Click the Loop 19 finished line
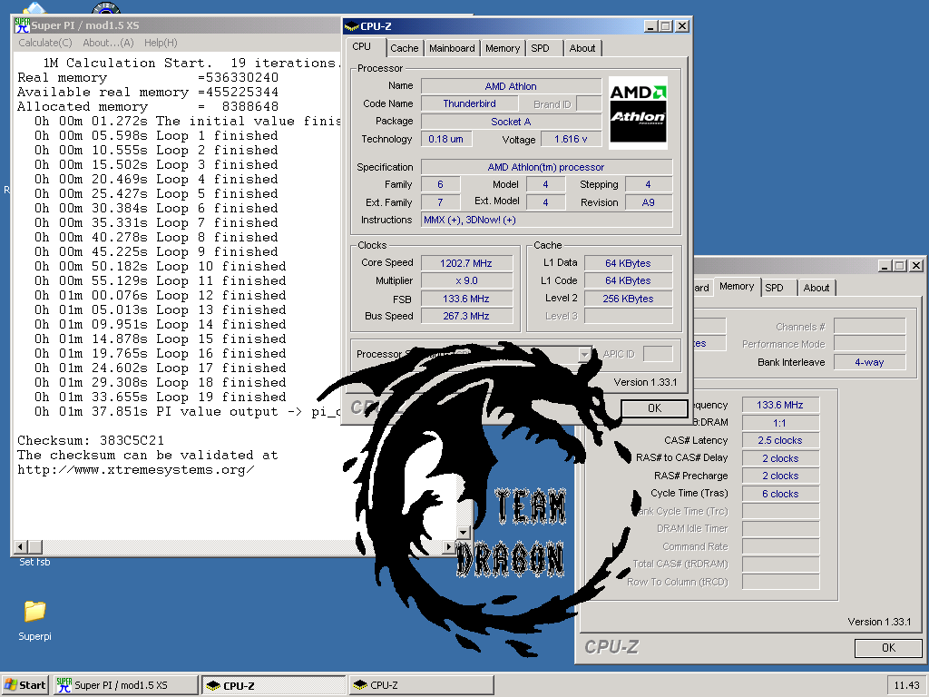Image resolution: width=929 pixels, height=697 pixels. (x=160, y=398)
